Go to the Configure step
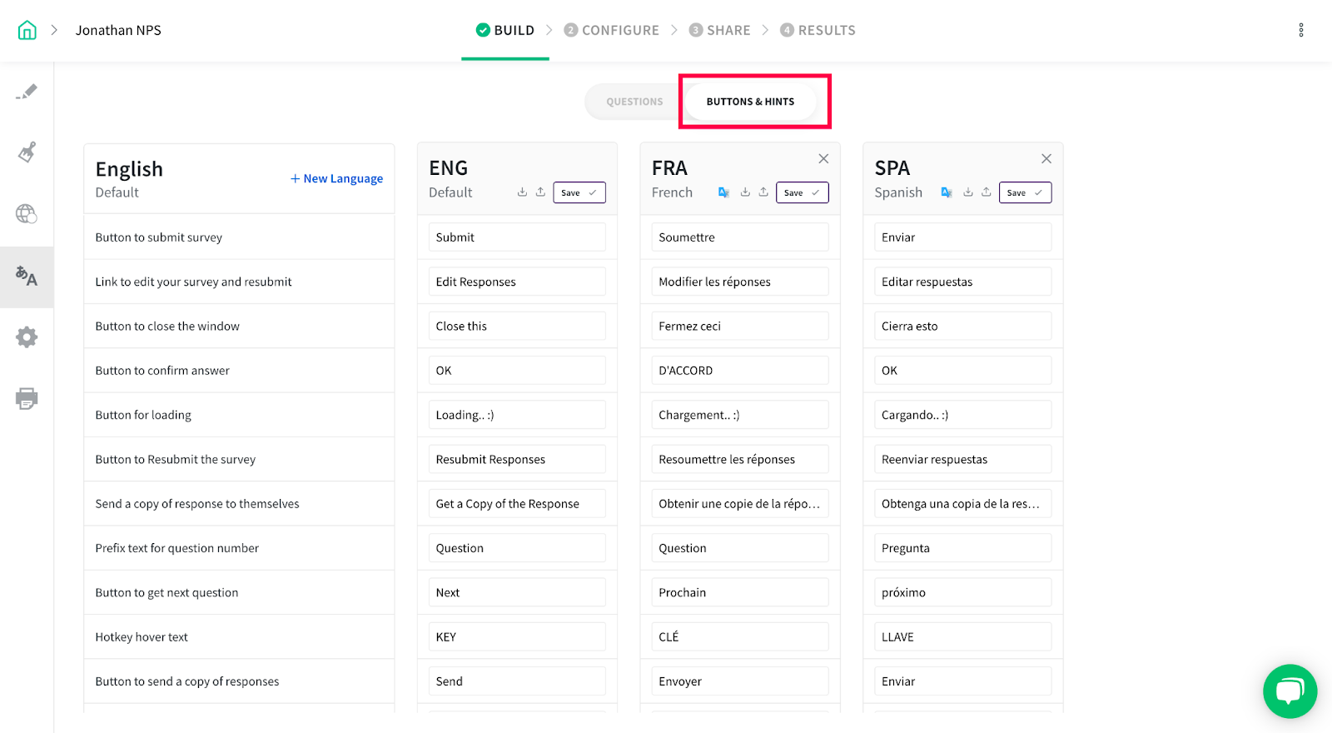Screen dimensions: 1332x733 point(612,31)
